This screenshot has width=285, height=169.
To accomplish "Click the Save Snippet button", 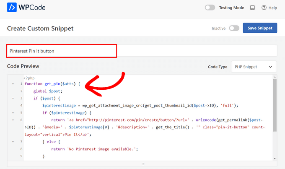I will point(260,28).
